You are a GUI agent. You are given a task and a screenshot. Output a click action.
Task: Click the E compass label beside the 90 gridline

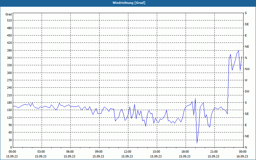pyautogui.click(x=246, y=125)
